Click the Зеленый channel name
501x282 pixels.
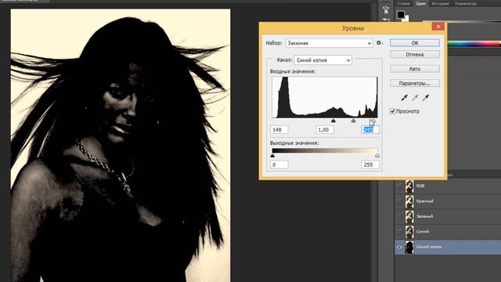coord(424,216)
